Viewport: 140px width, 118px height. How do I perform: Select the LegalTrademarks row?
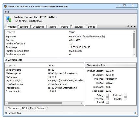click(44, 84)
